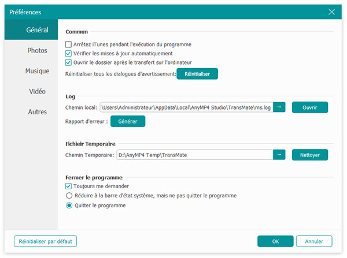Show the Autres preferences tab

(37, 112)
